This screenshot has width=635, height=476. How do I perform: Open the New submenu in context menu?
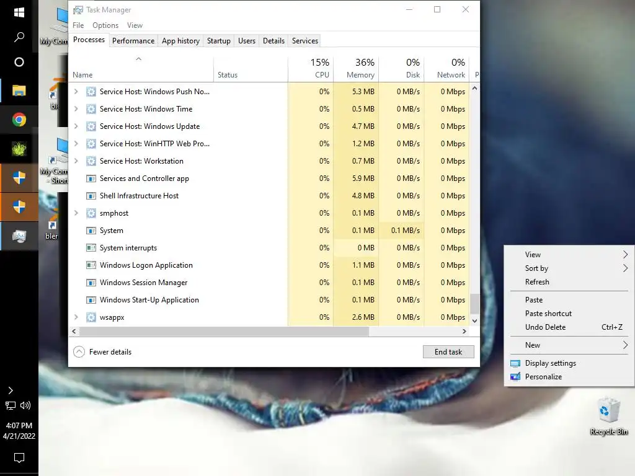(x=569, y=345)
